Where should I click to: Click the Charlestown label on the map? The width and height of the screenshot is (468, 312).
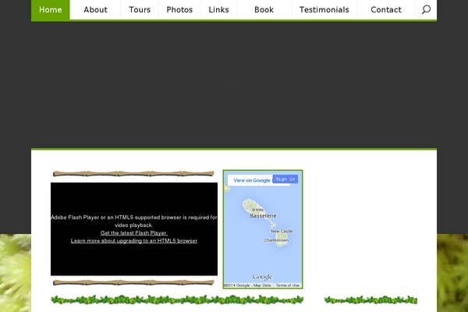pyautogui.click(x=276, y=241)
